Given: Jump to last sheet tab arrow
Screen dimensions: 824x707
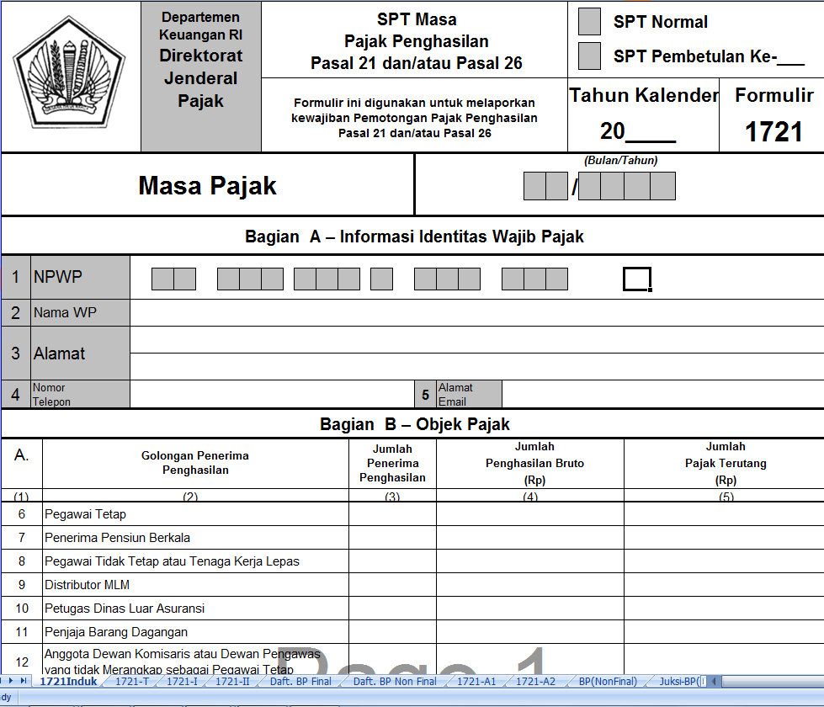Looking at the screenshot, I should pyautogui.click(x=24, y=681).
